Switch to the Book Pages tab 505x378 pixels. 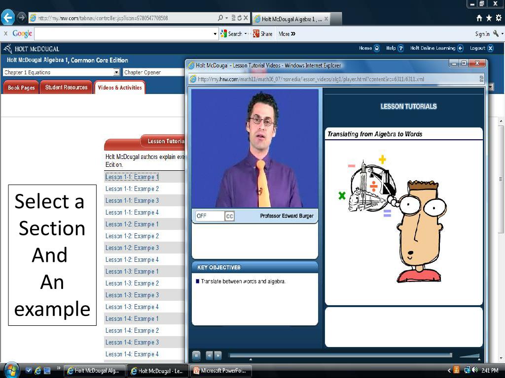pyautogui.click(x=21, y=88)
